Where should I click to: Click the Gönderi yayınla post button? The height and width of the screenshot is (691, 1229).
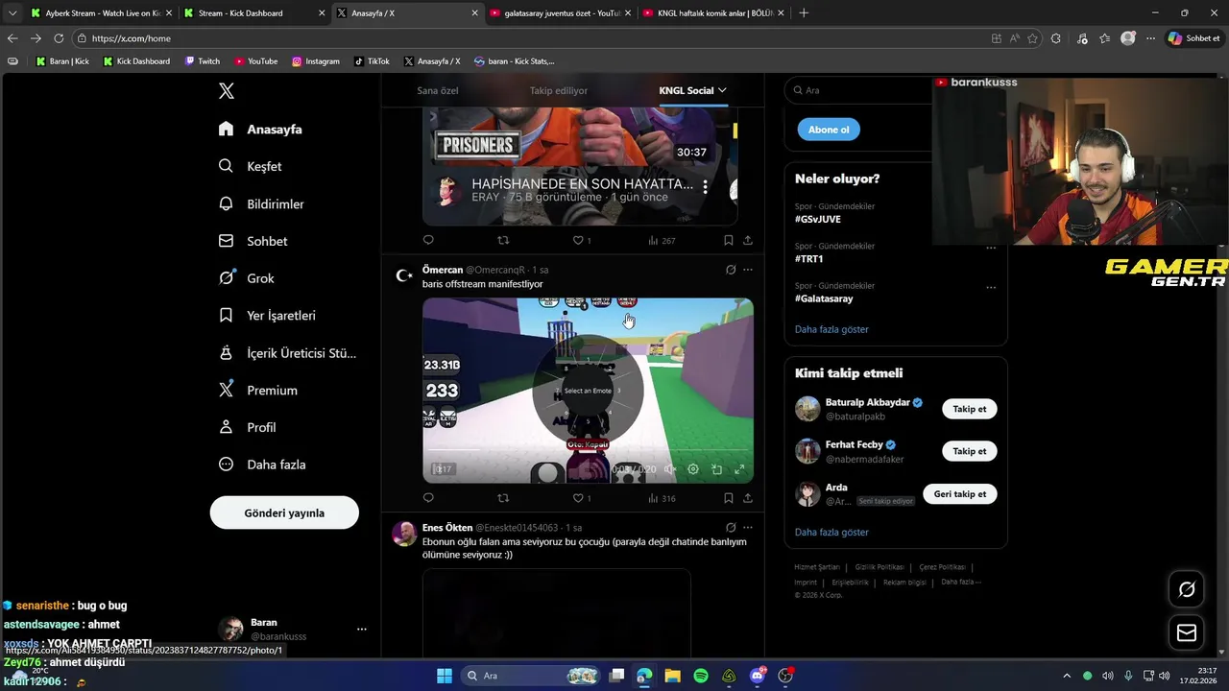(284, 512)
